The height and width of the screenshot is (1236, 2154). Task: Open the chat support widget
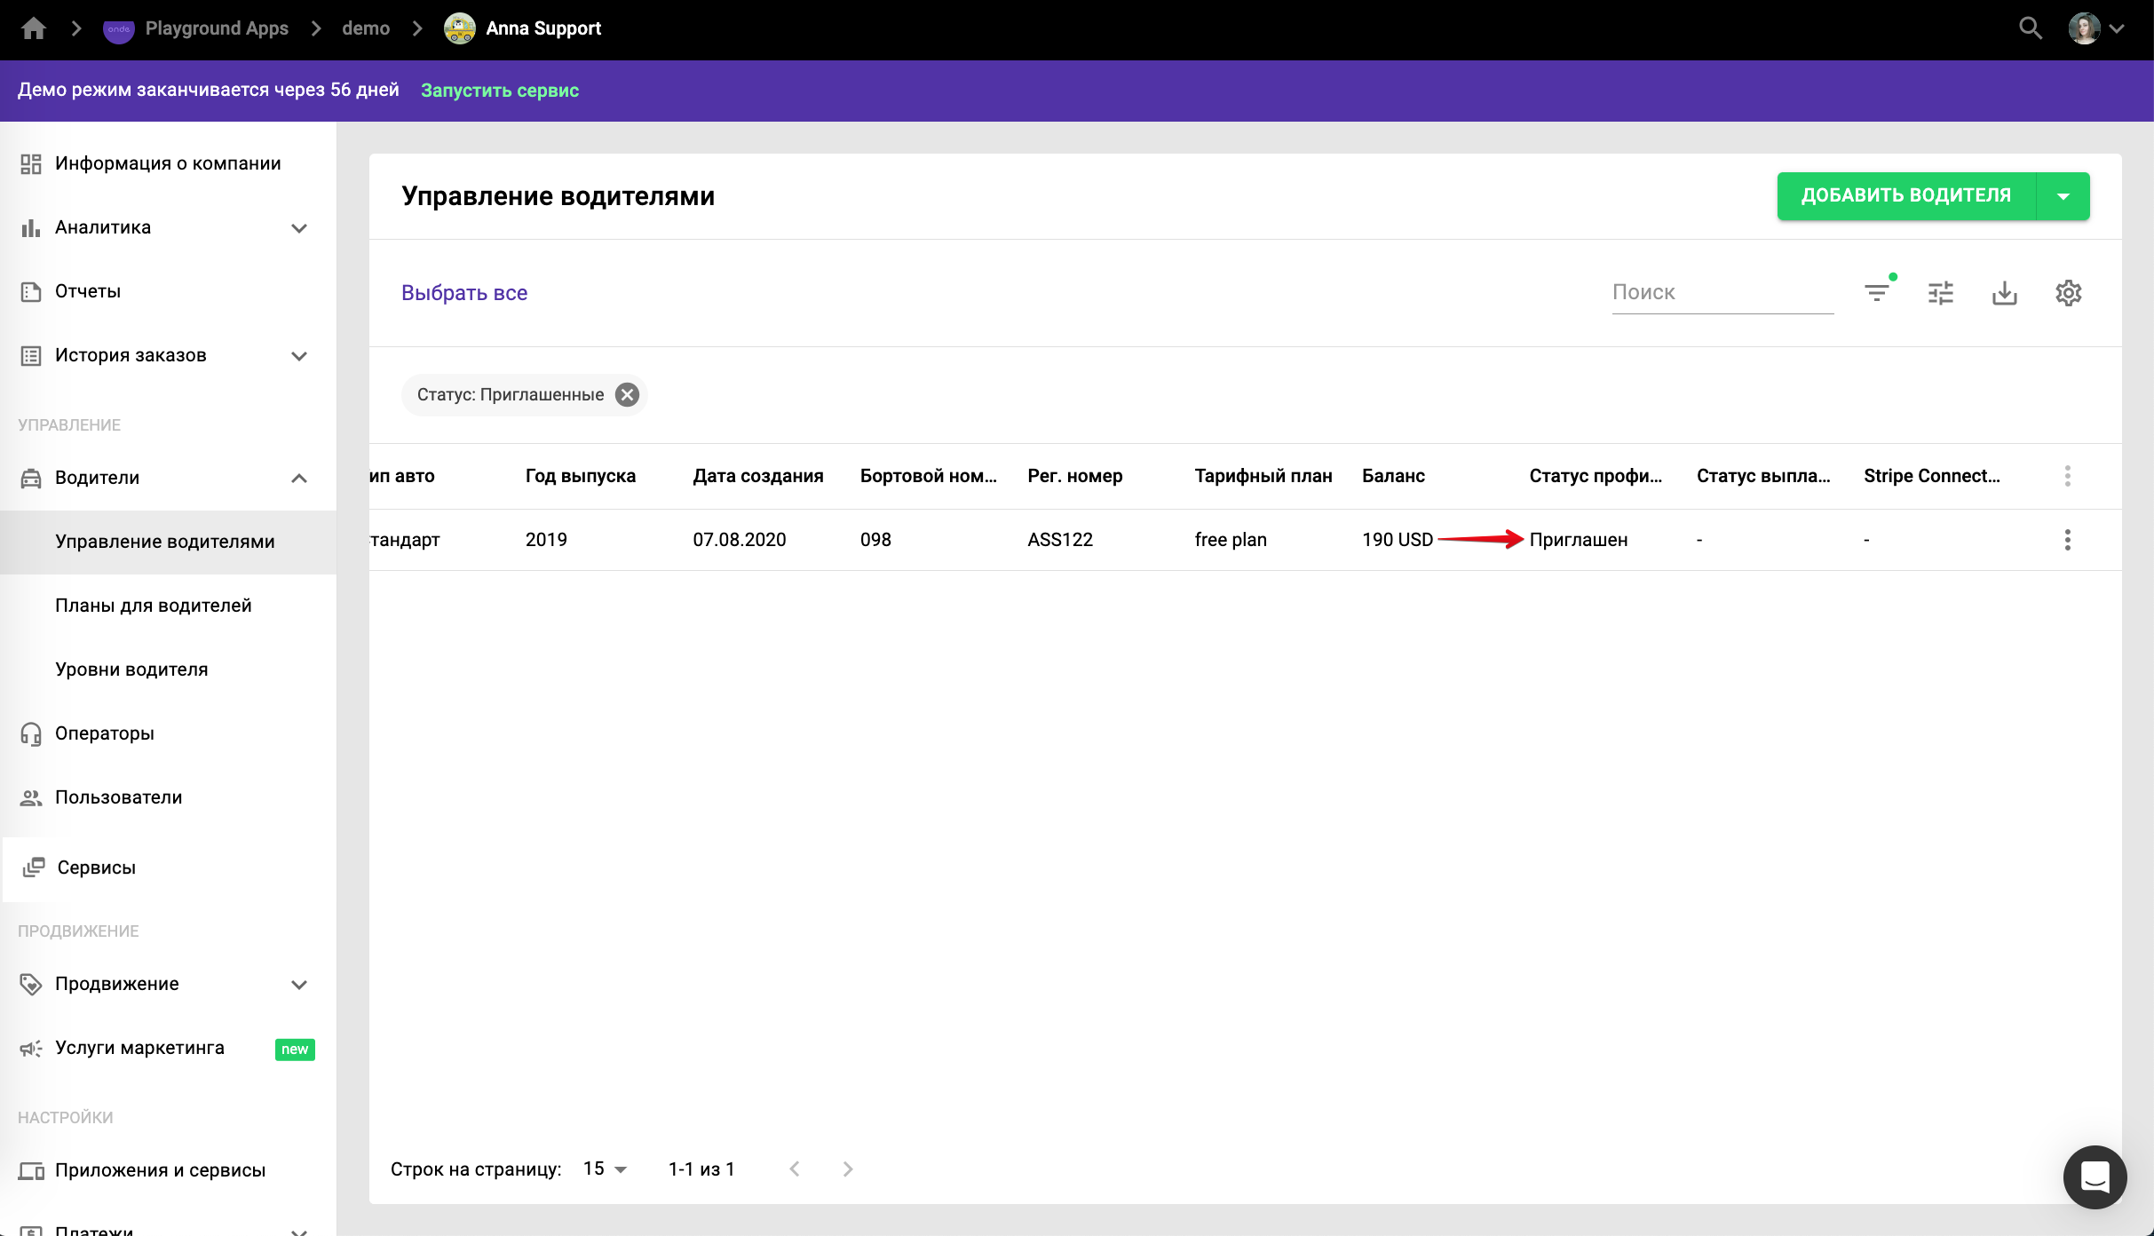pos(2094,1177)
